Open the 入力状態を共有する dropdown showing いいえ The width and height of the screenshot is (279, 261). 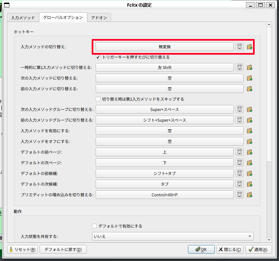(173, 236)
